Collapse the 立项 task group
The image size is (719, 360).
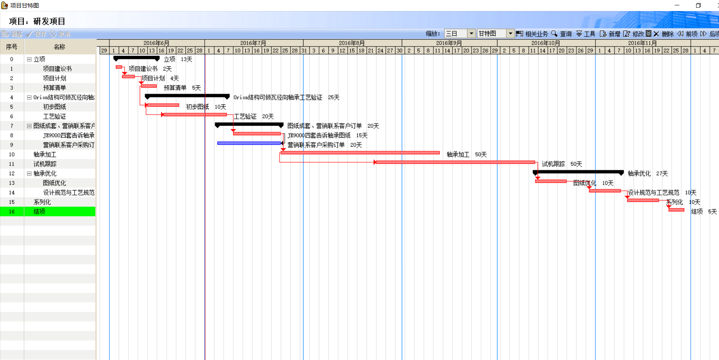point(29,59)
